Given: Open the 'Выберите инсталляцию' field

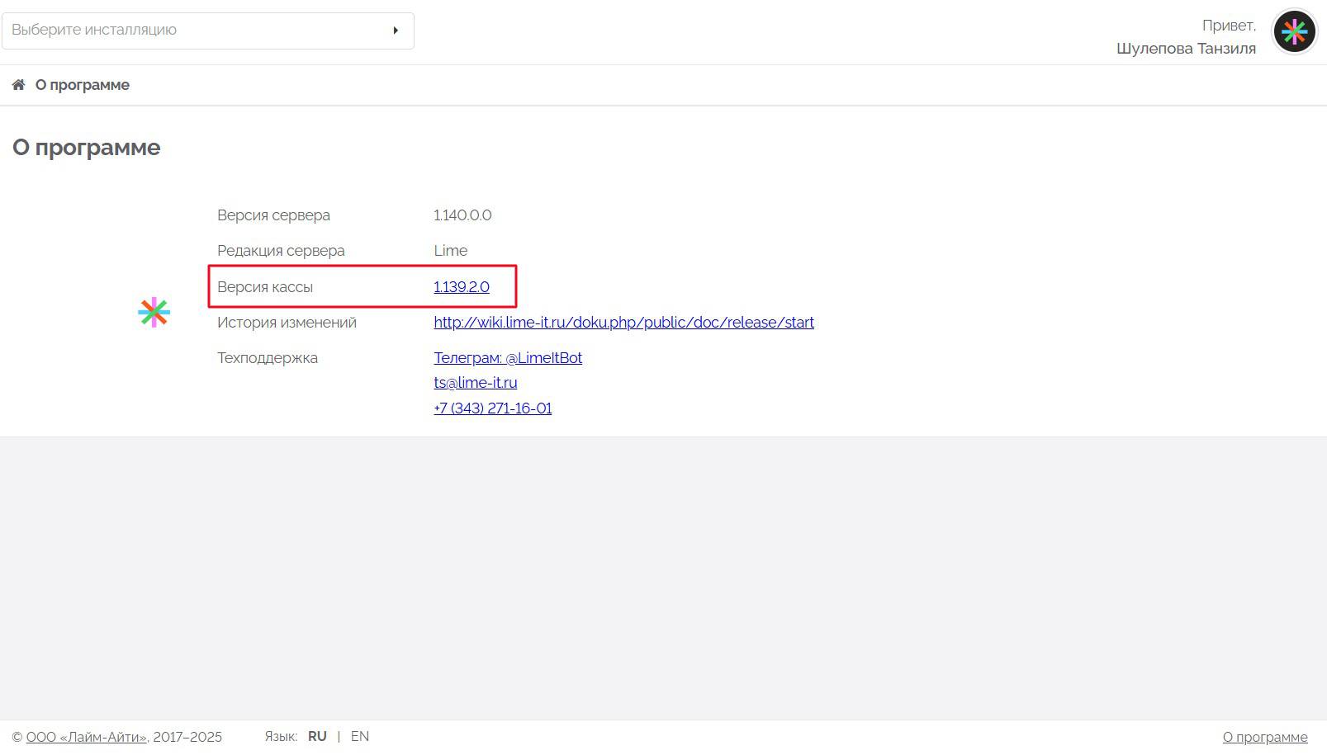Looking at the screenshot, I should coord(198,31).
